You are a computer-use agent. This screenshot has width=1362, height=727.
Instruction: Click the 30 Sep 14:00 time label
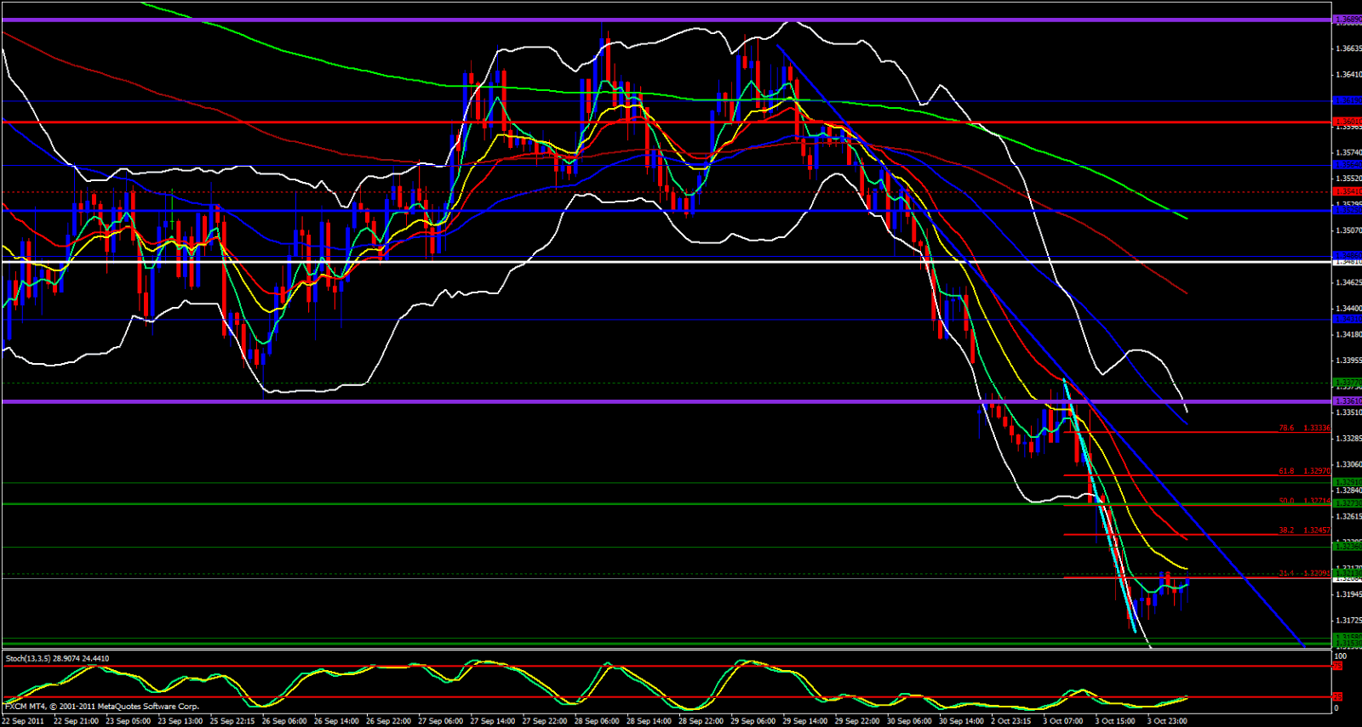[961, 721]
